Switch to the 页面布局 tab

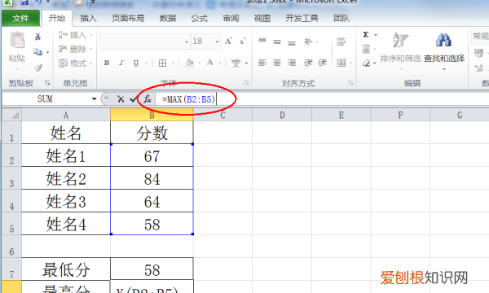tap(128, 19)
